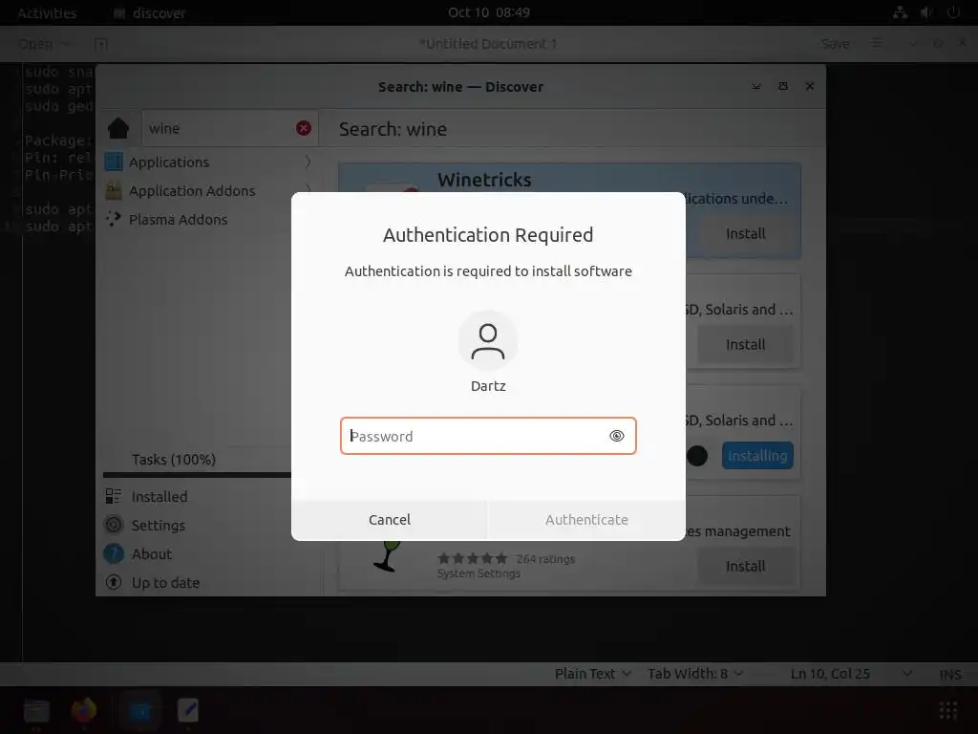Click Applications category icon
978x734 pixels.
coord(114,162)
